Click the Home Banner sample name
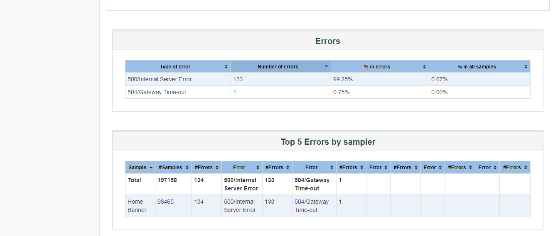Screen dimensions: 553x236 (137, 206)
